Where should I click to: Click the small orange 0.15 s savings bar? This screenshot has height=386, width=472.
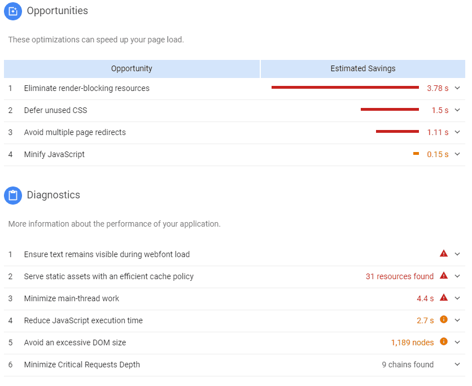tap(416, 154)
